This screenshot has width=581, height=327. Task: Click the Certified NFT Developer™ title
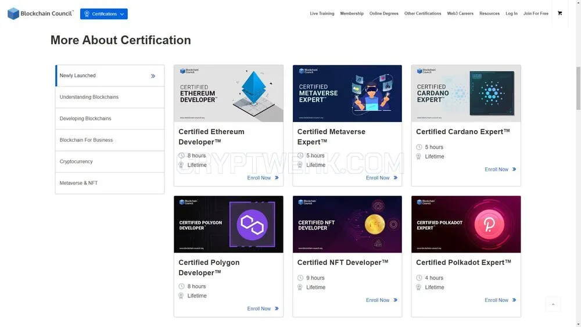point(343,262)
